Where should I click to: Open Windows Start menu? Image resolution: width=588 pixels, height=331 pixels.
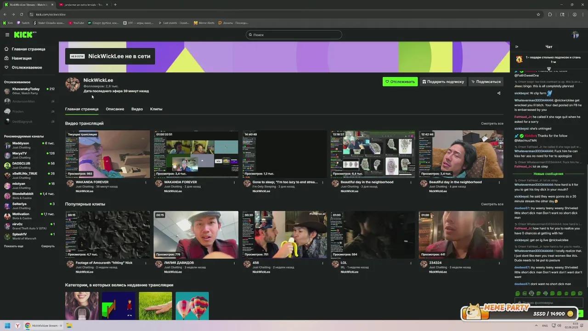click(7, 325)
